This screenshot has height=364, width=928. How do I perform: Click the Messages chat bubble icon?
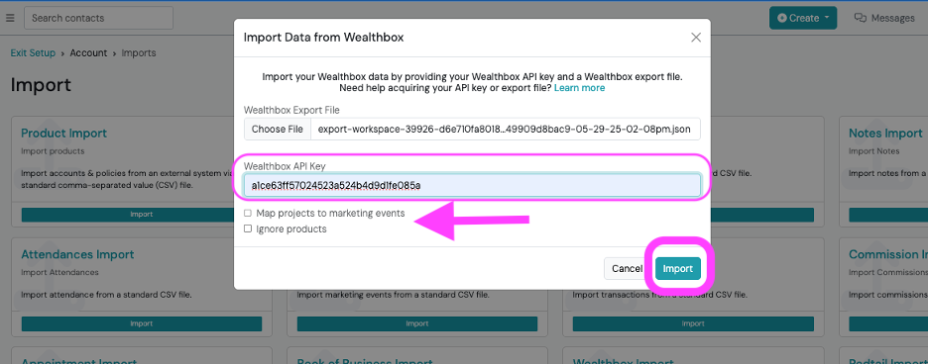point(861,19)
